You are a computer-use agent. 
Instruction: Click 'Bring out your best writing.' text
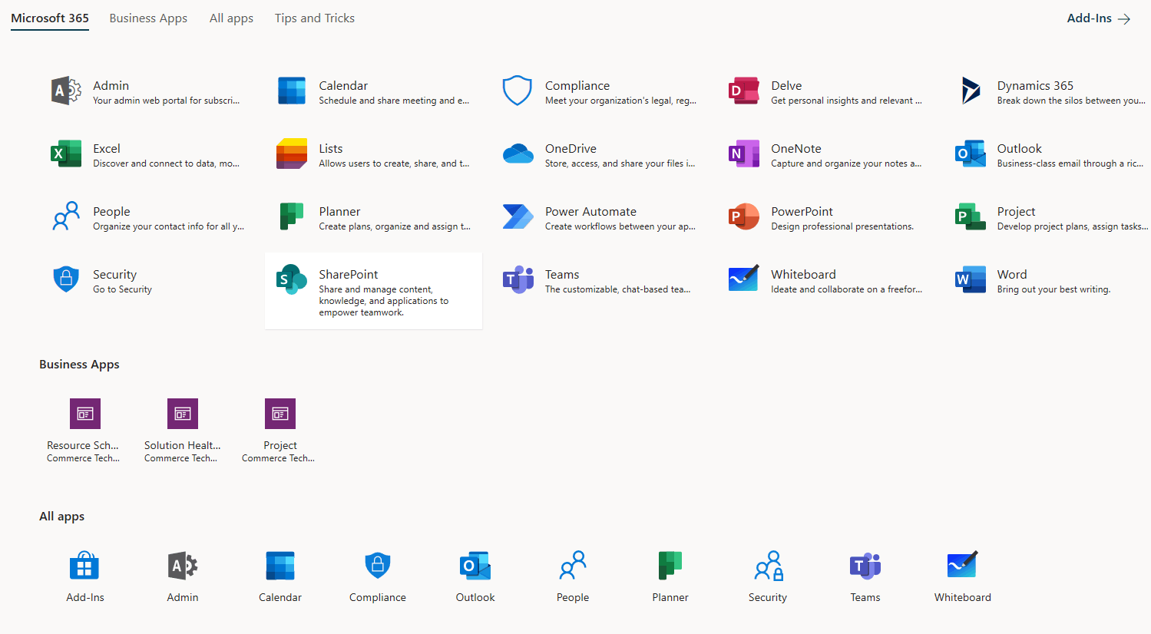(1053, 289)
